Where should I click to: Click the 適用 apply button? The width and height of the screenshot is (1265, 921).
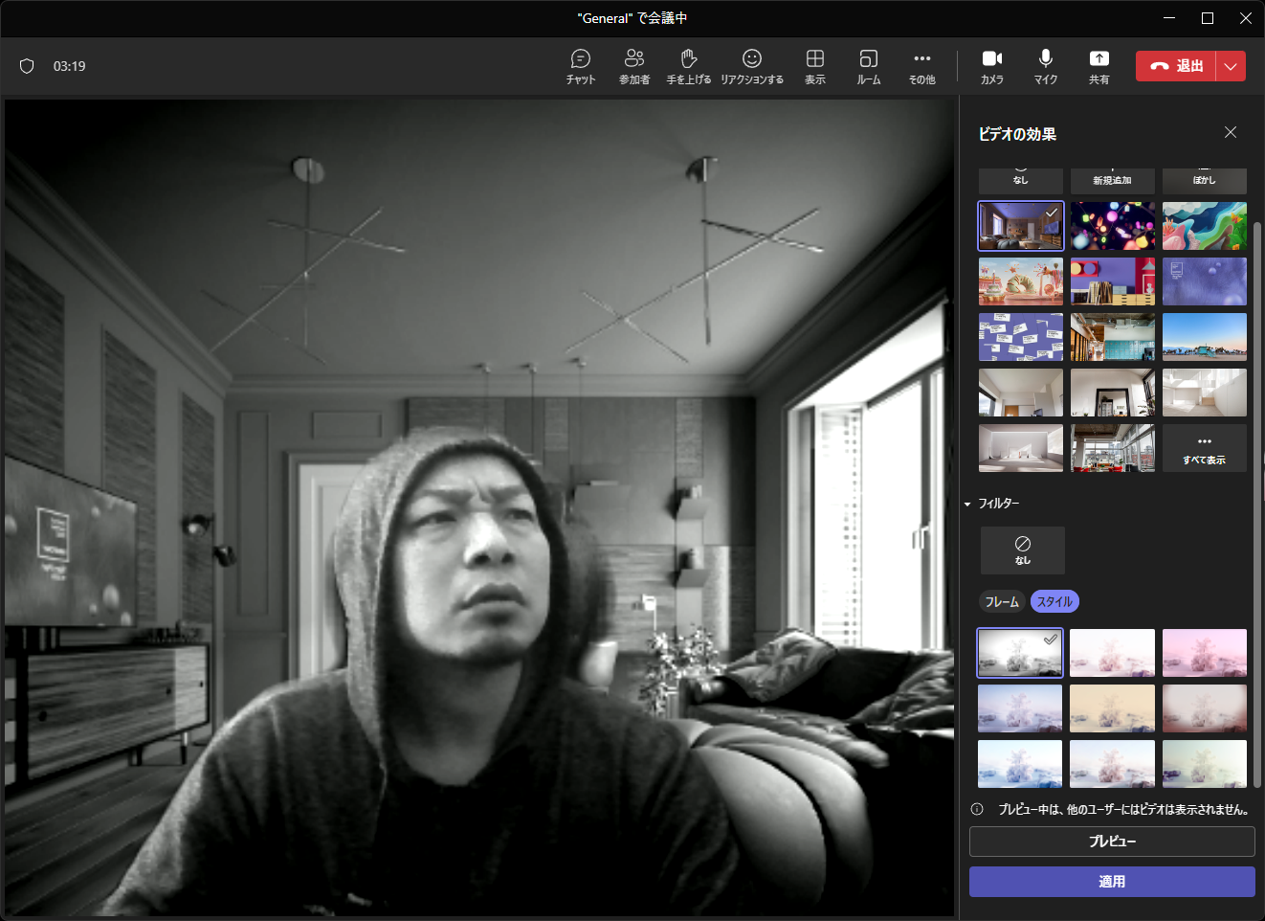[x=1112, y=882]
